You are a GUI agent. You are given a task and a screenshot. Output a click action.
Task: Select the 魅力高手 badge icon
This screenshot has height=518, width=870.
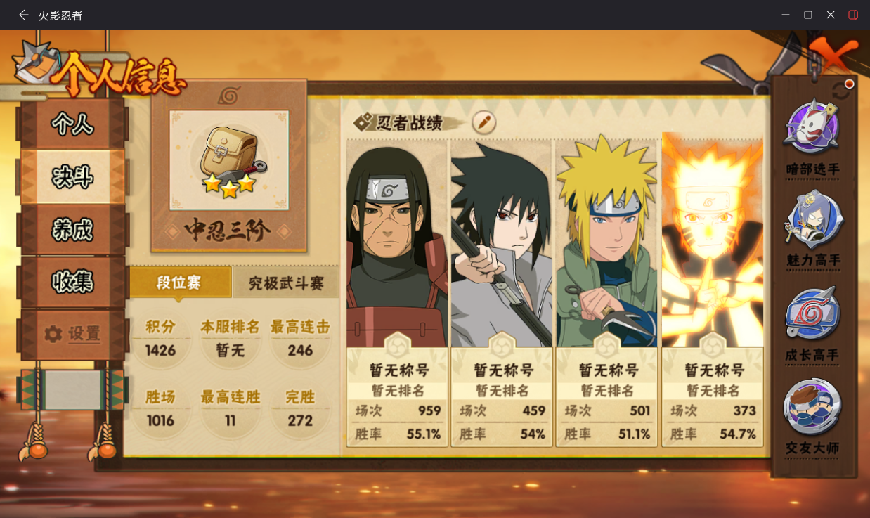[812, 219]
